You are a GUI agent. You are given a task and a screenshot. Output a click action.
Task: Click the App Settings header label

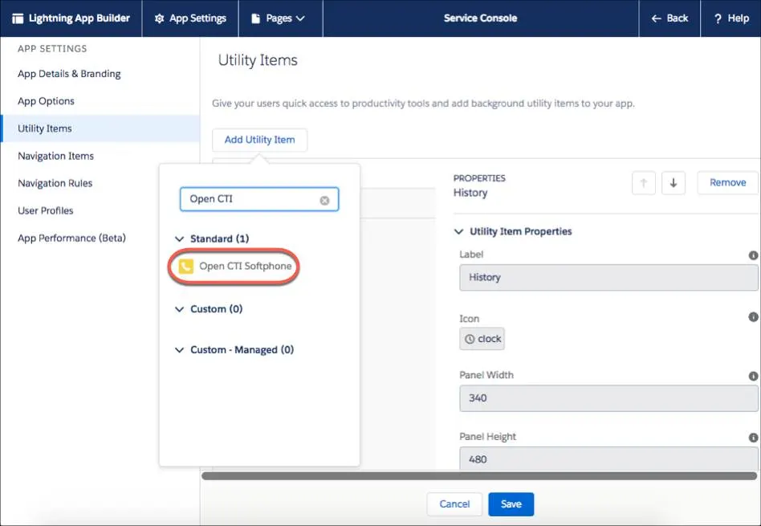pos(197,18)
